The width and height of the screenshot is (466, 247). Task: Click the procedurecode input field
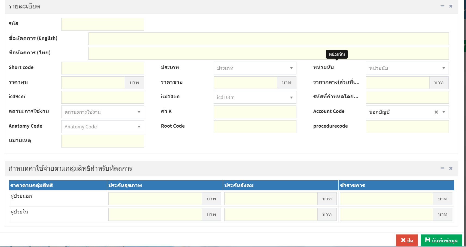click(x=407, y=127)
